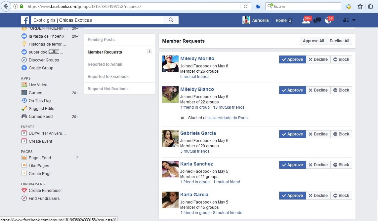Block Mileidy Morillo

(x=341, y=59)
